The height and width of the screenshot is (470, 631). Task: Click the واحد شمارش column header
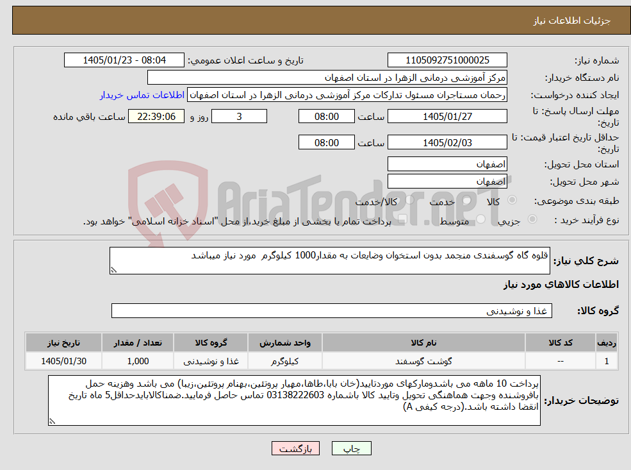285,343
